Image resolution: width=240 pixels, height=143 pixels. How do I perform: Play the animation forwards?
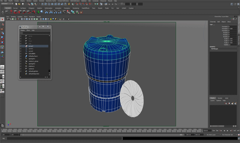click(228, 131)
